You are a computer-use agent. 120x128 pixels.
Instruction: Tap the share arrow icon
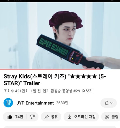46,117
